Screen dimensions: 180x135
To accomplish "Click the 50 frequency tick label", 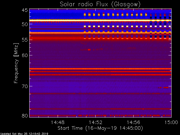I will [25, 24].
